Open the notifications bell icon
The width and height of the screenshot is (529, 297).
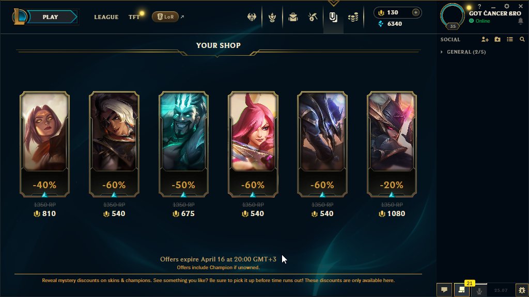tap(521, 21)
